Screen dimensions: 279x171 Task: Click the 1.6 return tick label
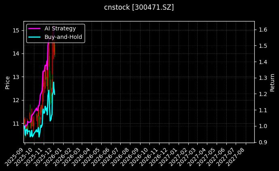[x=263, y=30]
